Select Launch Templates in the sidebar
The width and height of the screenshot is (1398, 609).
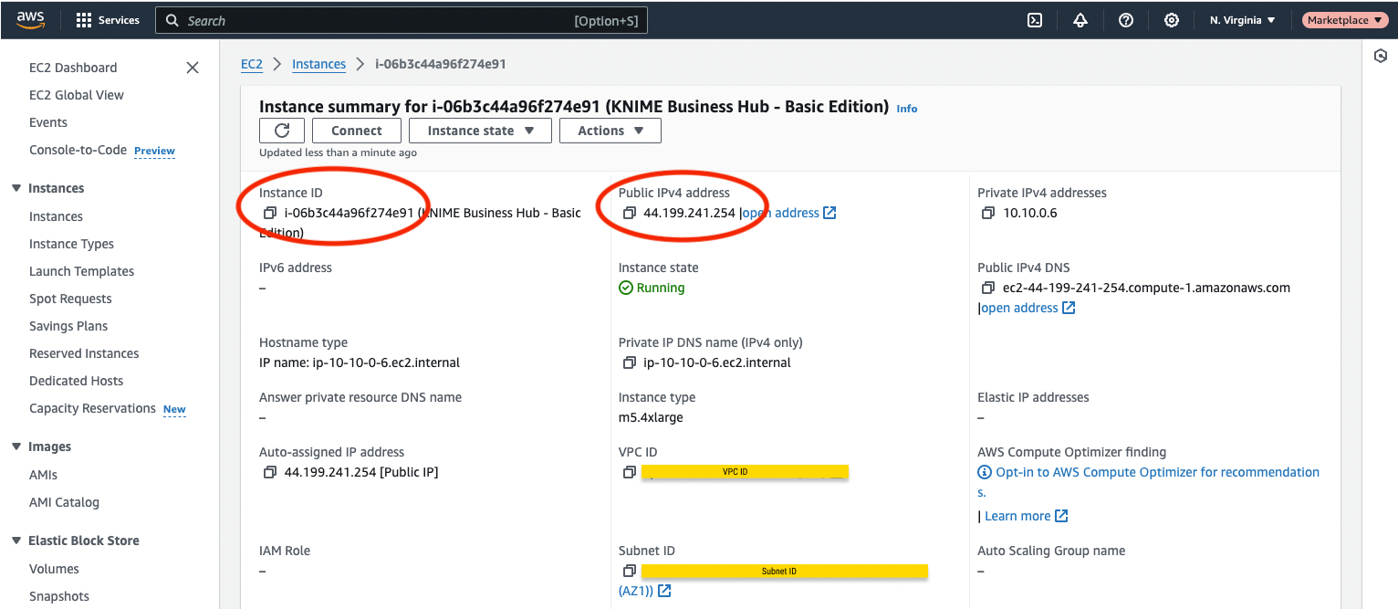click(81, 271)
